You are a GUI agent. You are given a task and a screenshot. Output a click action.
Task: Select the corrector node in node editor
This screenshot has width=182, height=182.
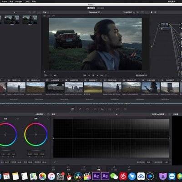tap(165, 26)
